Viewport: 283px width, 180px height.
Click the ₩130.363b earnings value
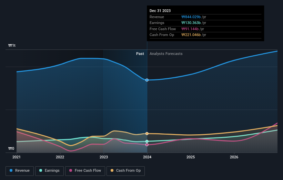click(191, 23)
